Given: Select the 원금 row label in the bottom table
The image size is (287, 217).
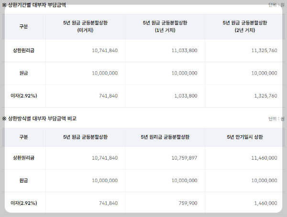Looking at the screenshot, I should (23, 181).
